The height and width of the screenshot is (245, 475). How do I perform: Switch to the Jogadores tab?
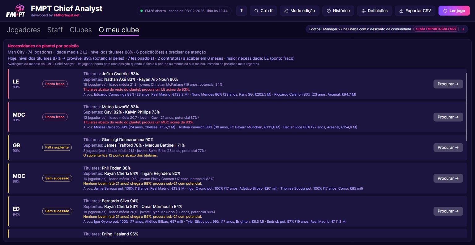click(x=24, y=30)
